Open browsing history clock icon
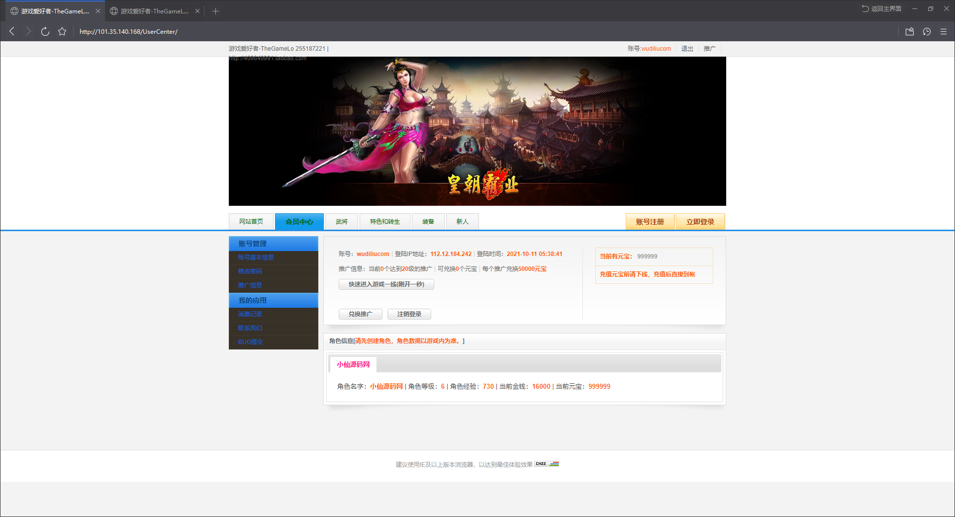Image resolution: width=955 pixels, height=517 pixels. (x=927, y=31)
